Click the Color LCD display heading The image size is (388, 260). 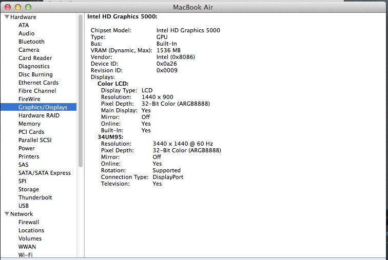click(113, 84)
